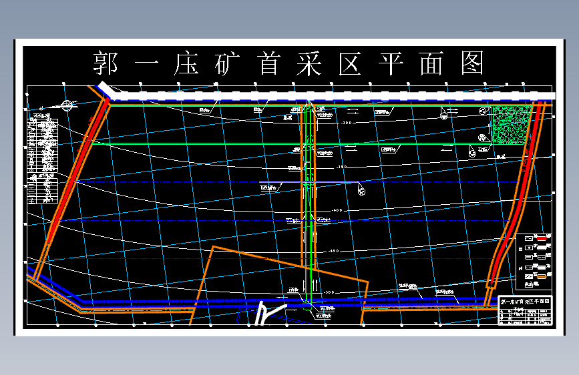Click the -500 contour elevation label

point(329,292)
